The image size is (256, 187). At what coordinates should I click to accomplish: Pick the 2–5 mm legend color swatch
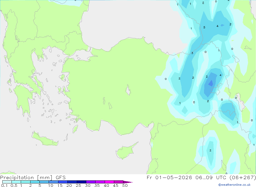[35, 182]
